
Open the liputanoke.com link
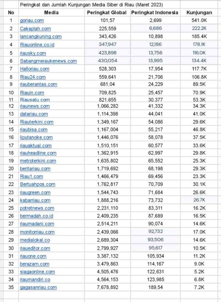point(36,138)
